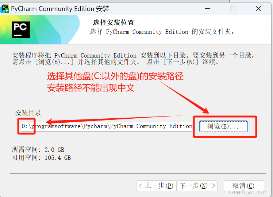273x197 pixels.
Task: Click the title text PyCharm Community Edition 安装
Action: pos(60,9)
